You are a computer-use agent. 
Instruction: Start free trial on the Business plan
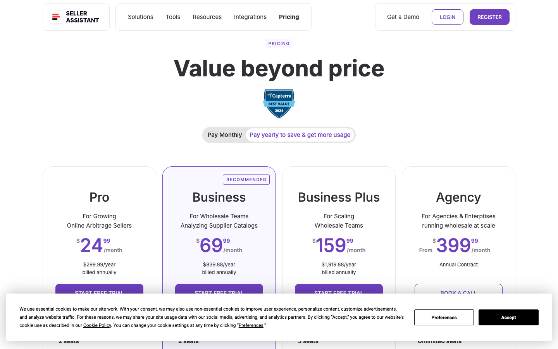tap(219, 291)
